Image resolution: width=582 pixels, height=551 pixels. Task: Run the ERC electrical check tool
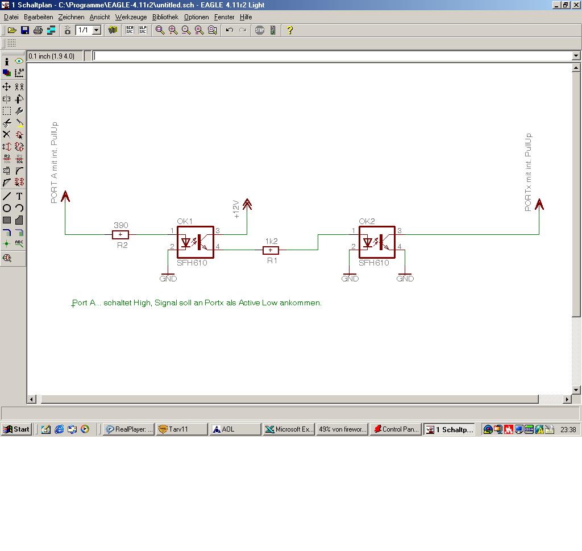click(x=7, y=258)
